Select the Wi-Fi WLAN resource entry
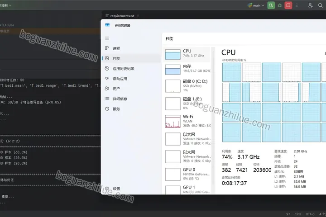The image size is (326, 217). click(187, 121)
